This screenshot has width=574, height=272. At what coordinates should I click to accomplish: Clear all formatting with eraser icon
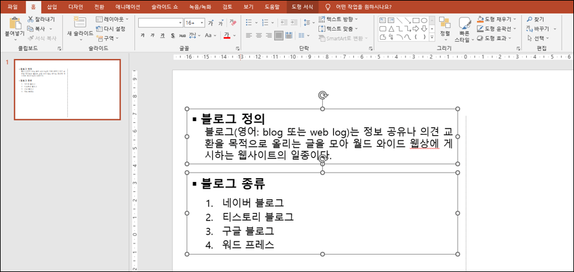point(233,22)
